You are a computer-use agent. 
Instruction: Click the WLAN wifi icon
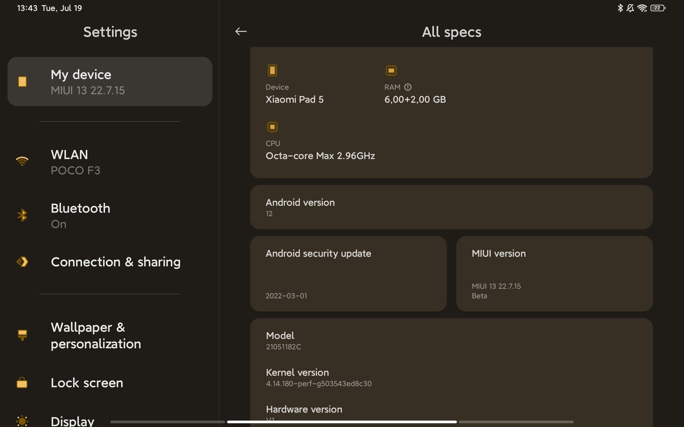click(22, 162)
